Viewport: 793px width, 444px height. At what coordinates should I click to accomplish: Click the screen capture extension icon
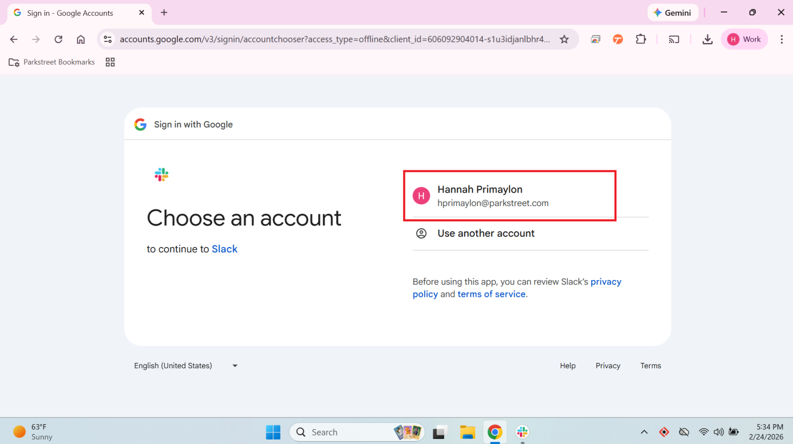(596, 40)
